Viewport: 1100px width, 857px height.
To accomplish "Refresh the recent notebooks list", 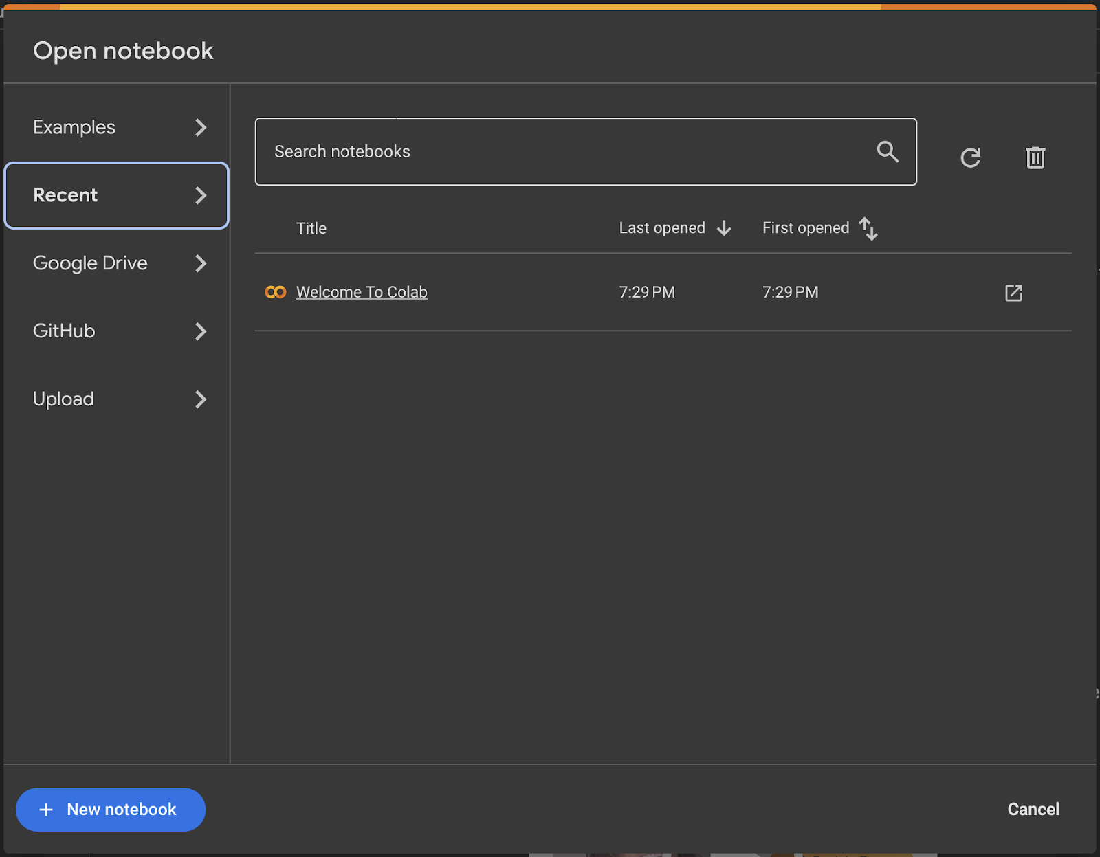I will point(970,157).
